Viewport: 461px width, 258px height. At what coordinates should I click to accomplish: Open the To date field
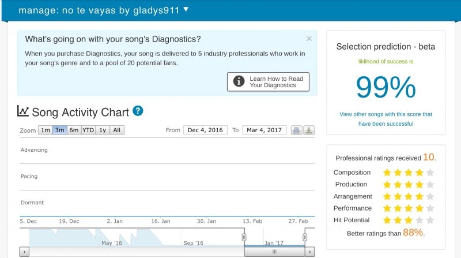pos(264,130)
